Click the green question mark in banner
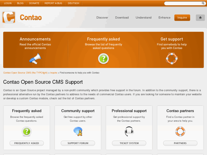Viewport: 207px width, 155px height. coord(103,59)
